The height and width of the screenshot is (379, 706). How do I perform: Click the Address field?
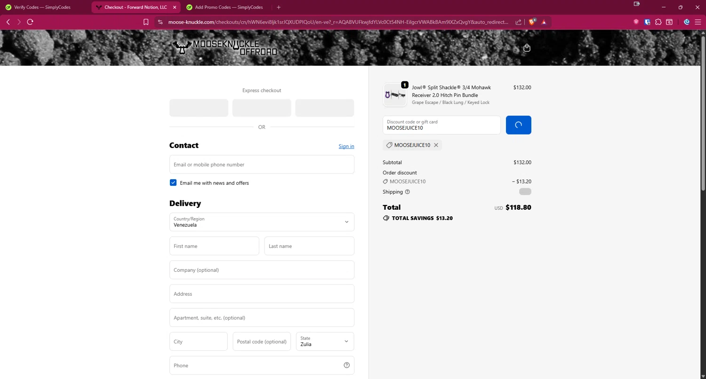tap(262, 294)
